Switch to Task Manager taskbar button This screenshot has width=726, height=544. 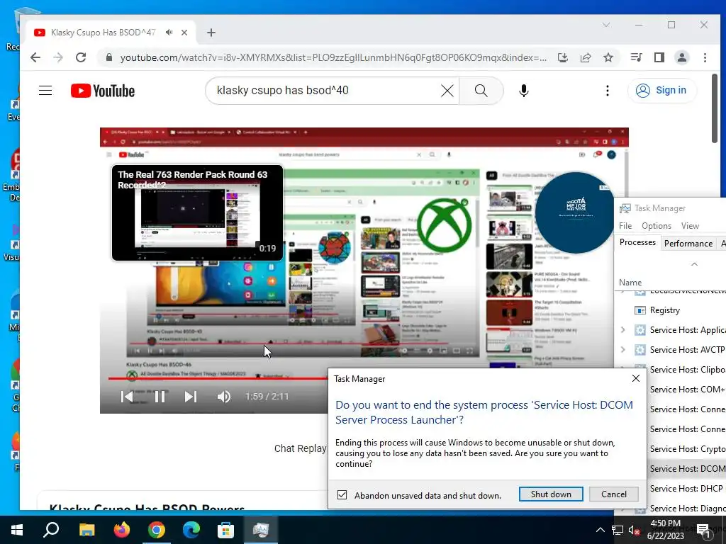(x=261, y=530)
